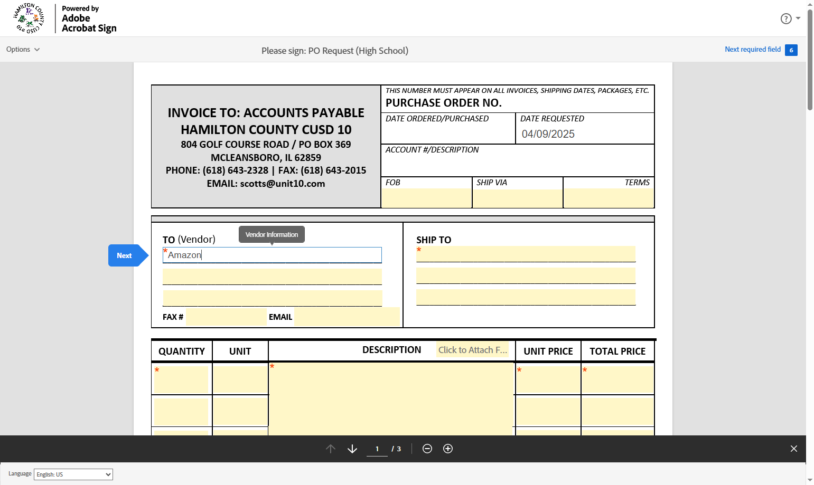This screenshot has width=814, height=485.
Task: Click the second SHIP TO line
Action: (526, 275)
